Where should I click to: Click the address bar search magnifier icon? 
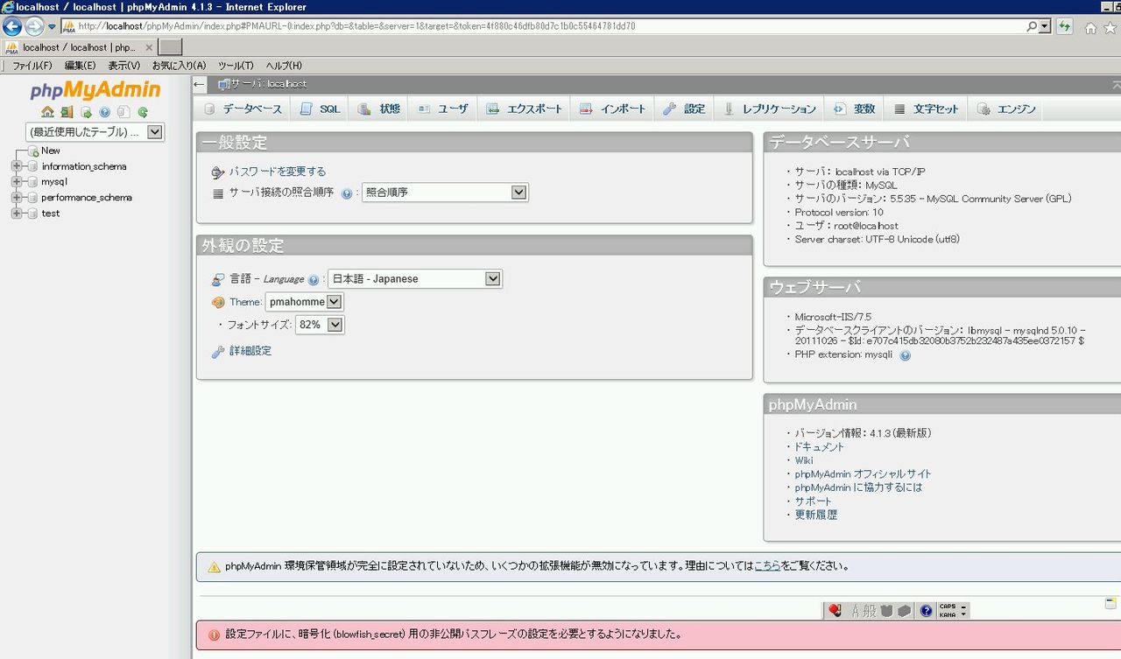[1032, 26]
